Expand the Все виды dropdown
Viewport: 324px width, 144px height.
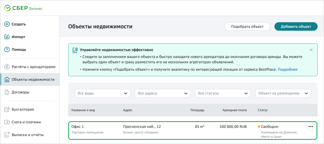[103, 93]
